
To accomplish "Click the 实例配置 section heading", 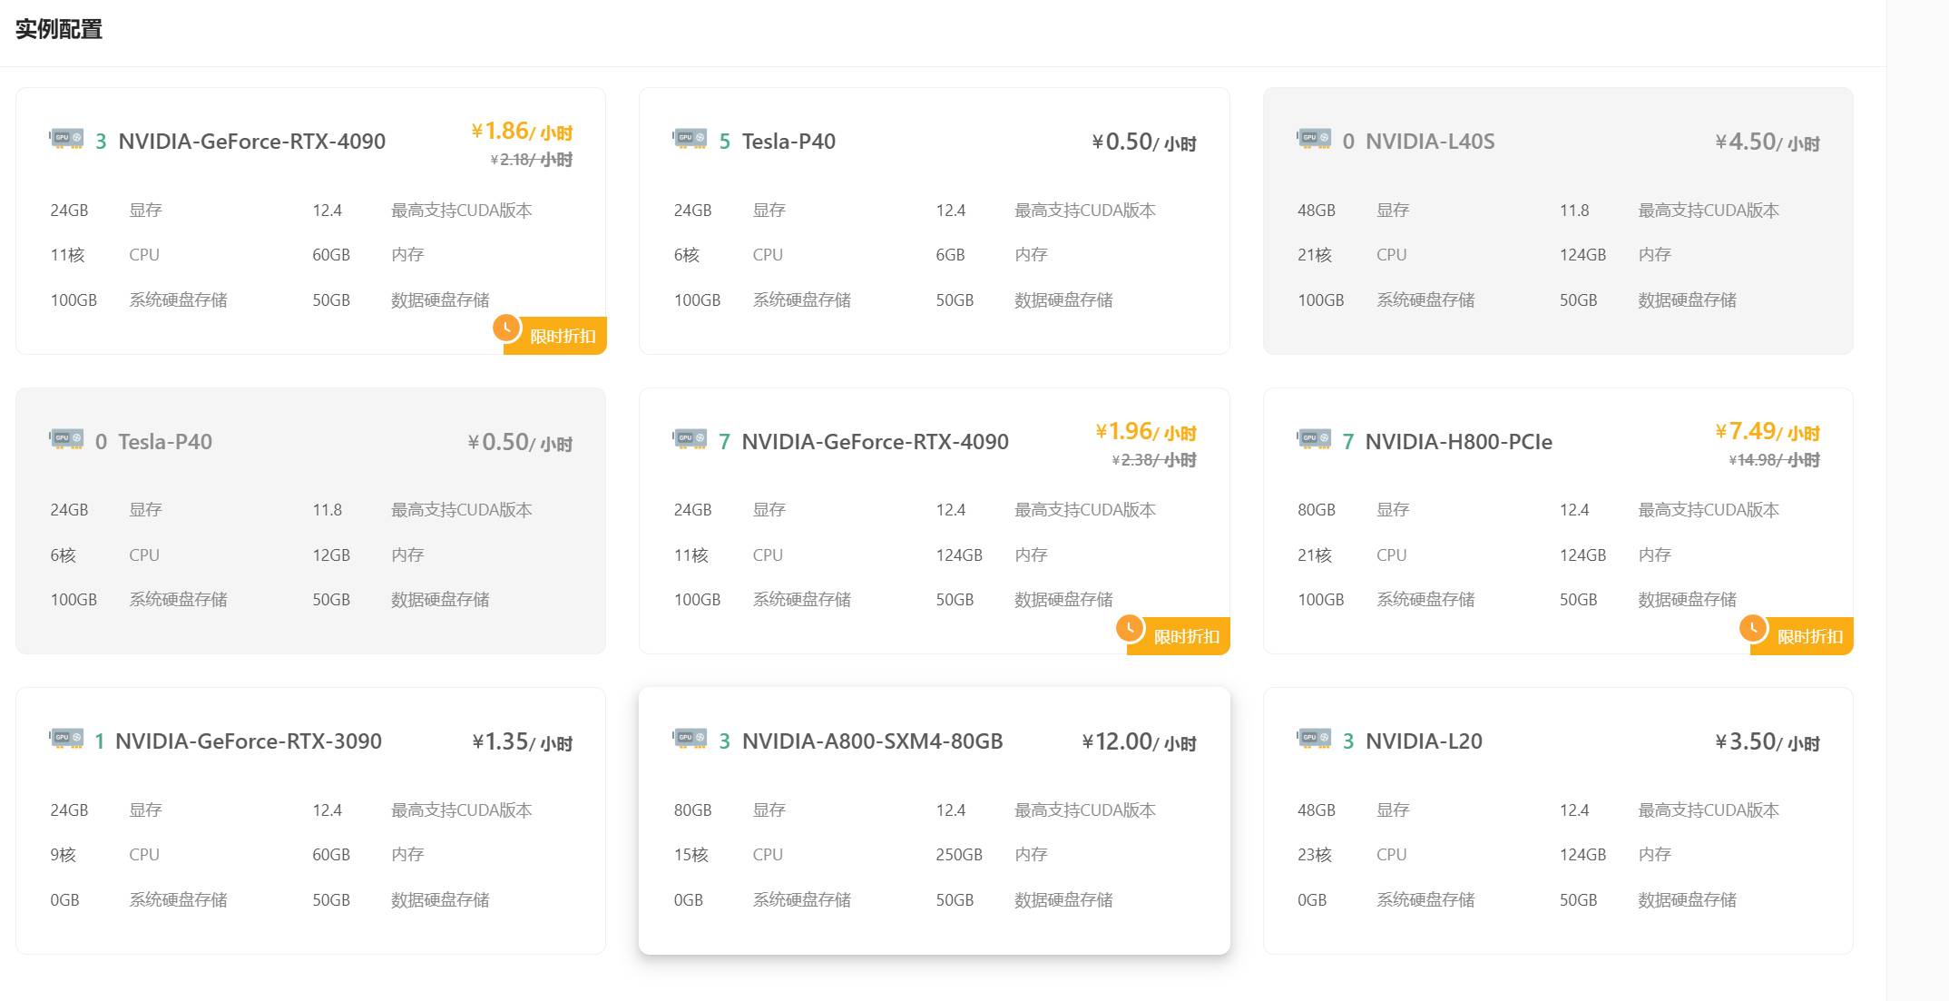I will point(59,29).
